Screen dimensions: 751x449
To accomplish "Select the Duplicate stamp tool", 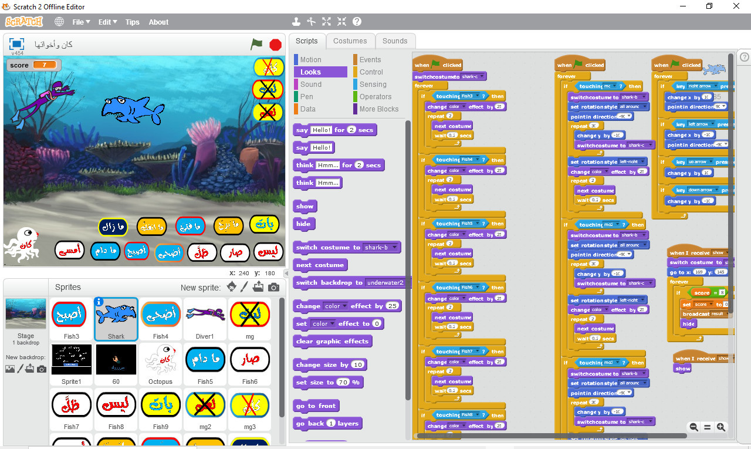I will [x=296, y=22].
